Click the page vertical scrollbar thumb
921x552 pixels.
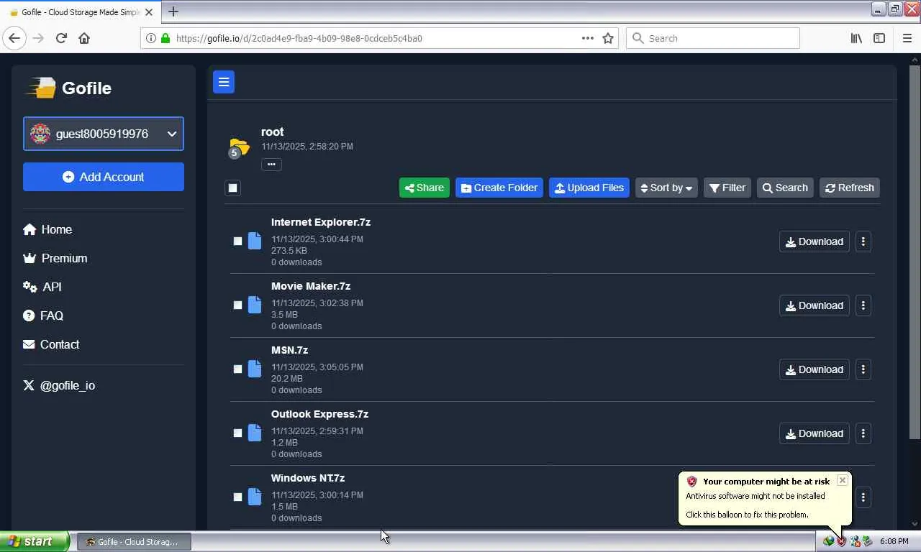tap(915, 252)
